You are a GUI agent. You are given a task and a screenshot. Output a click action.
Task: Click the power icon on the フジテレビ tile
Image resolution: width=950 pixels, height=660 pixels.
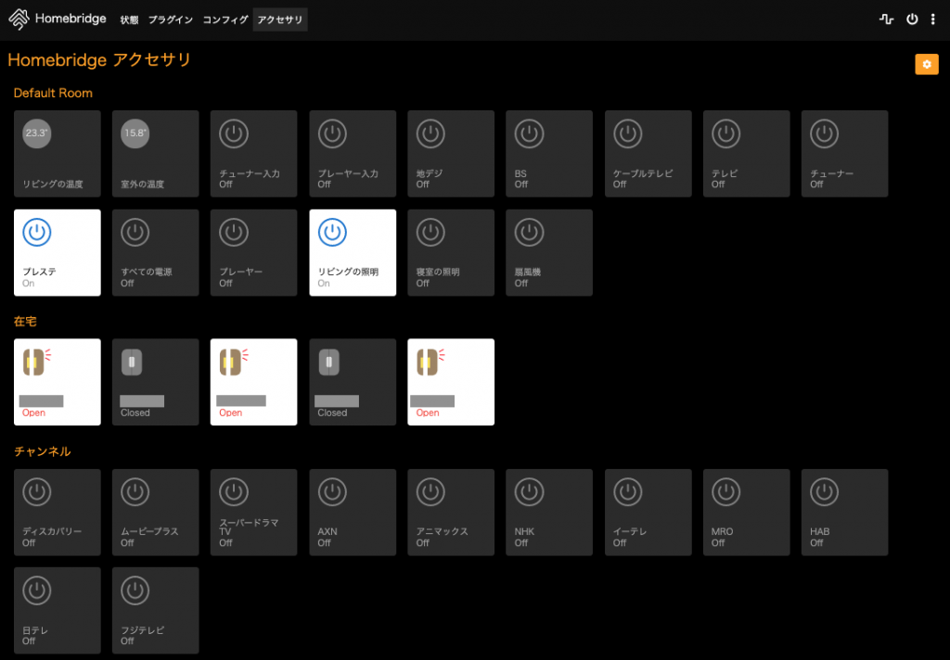[x=135, y=590]
